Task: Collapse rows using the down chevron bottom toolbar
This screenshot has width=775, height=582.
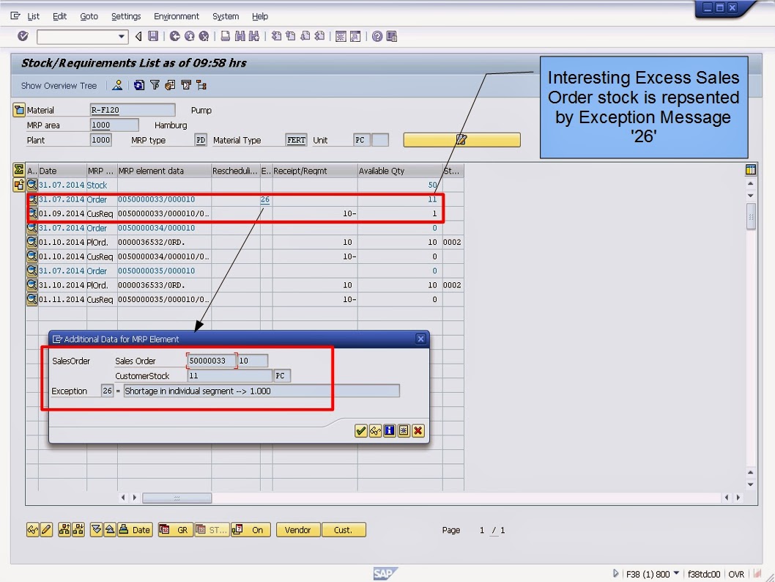Action: (x=97, y=529)
